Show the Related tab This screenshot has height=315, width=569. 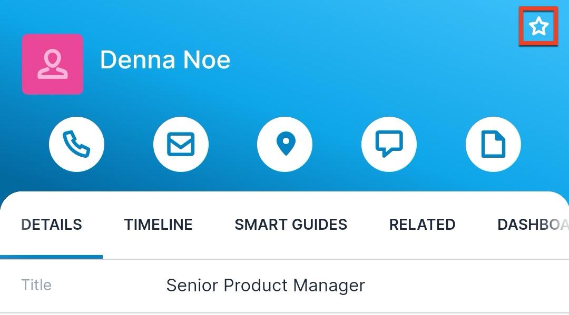pyautogui.click(x=422, y=225)
